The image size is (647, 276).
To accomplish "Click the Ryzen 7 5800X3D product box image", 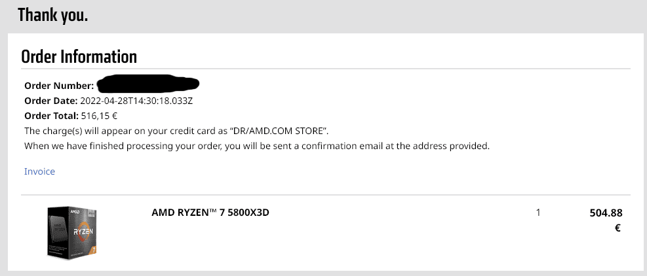I will (x=72, y=232).
